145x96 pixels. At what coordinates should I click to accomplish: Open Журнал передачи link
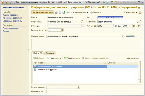(10, 15)
